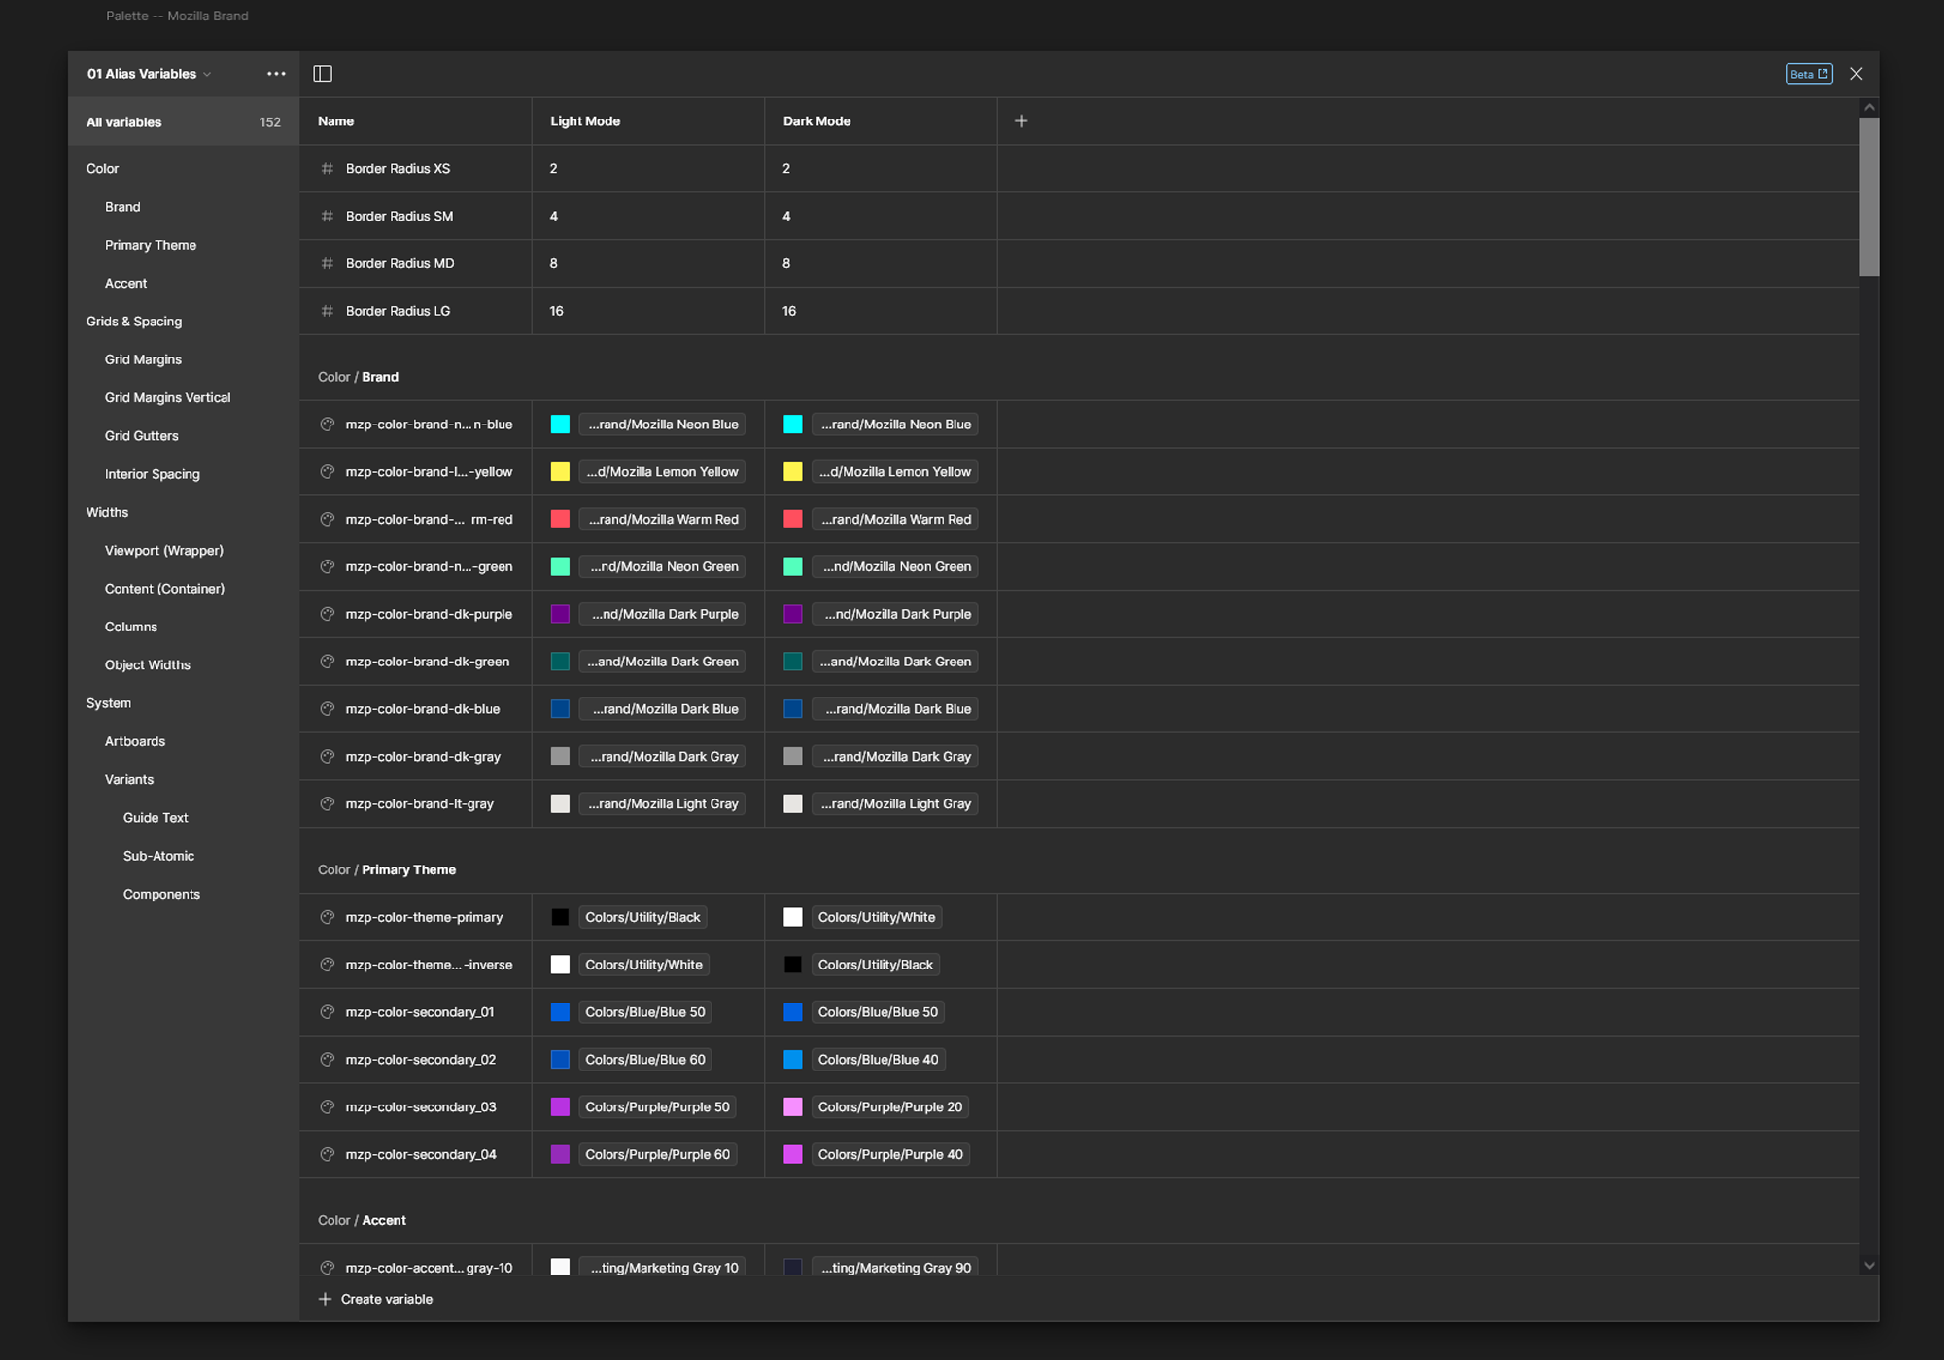The height and width of the screenshot is (1360, 1944).
Task: Click the color type icon for mzp-color-brand-dk-blue
Action: point(328,710)
